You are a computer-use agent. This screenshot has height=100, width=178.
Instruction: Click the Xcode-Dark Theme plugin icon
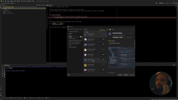(x=85, y=70)
